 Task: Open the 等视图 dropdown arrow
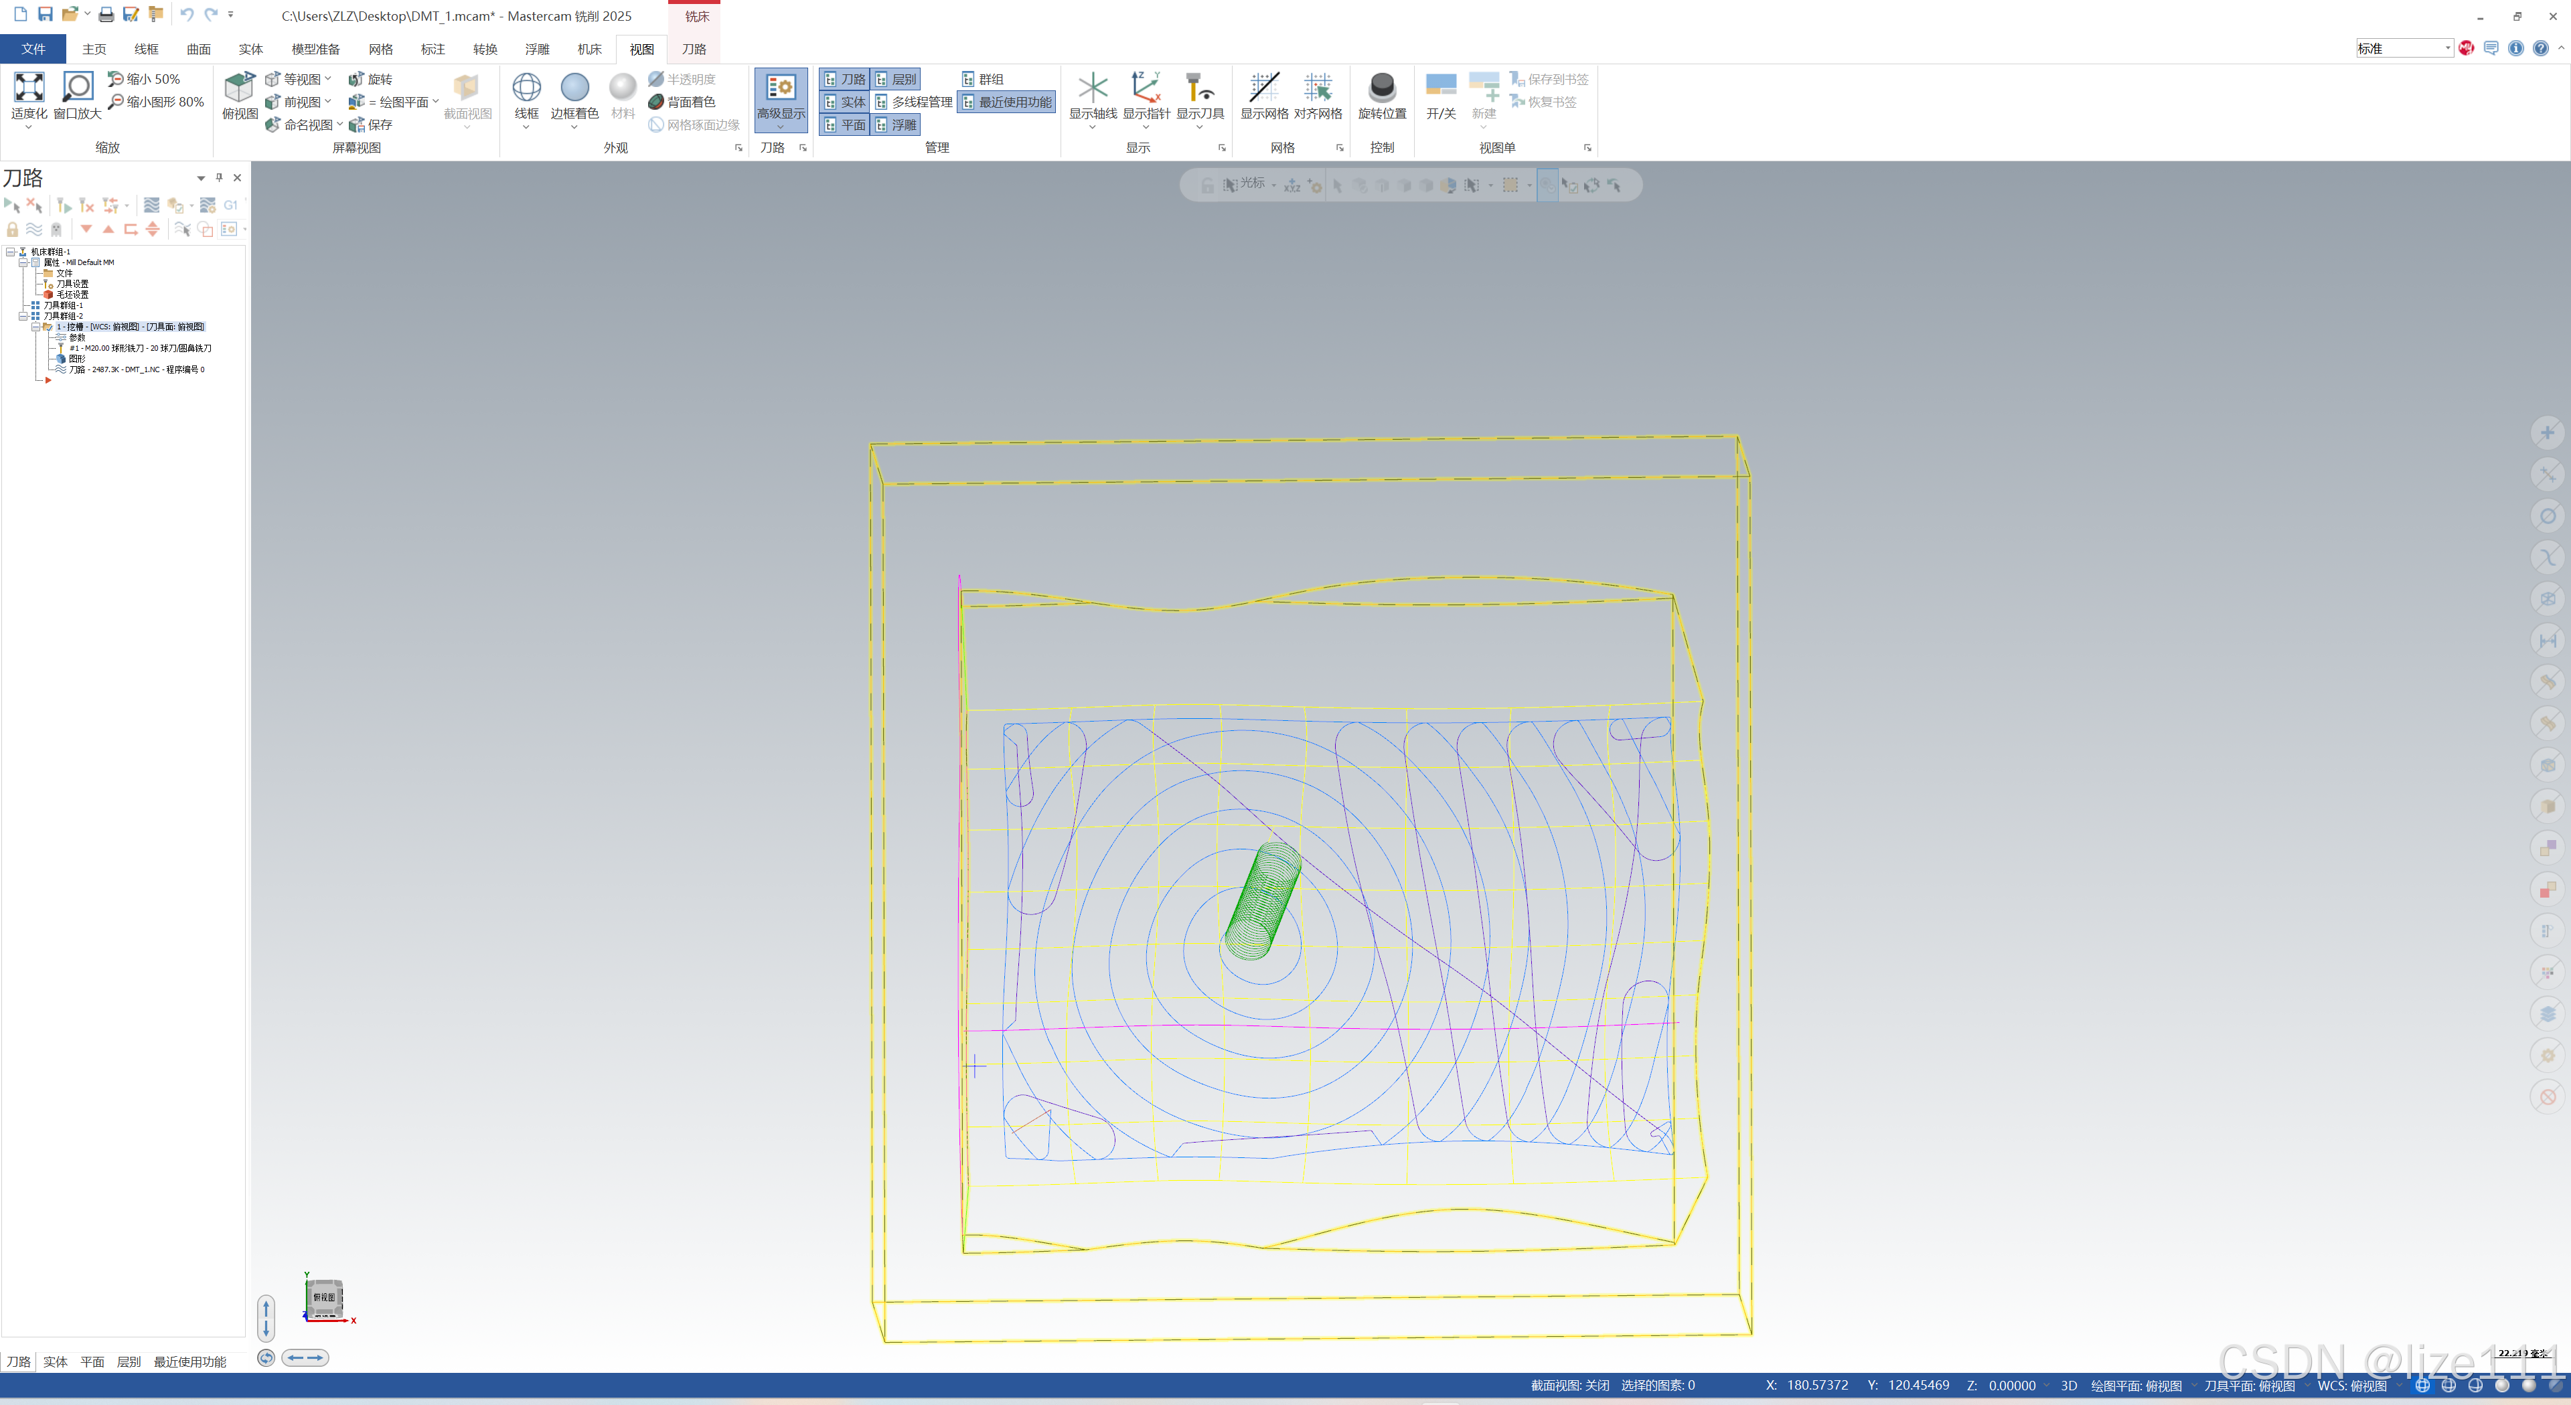(x=328, y=78)
